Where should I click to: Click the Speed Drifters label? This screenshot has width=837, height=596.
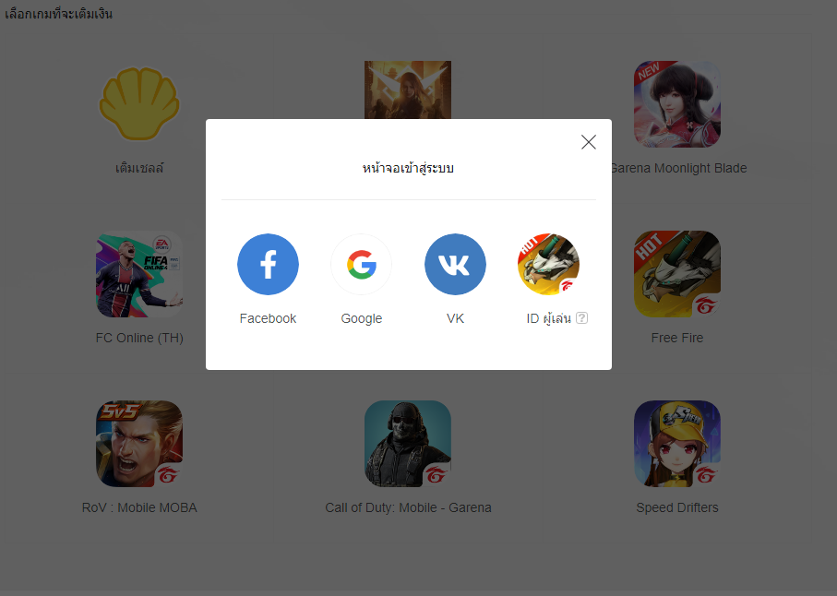coord(676,507)
